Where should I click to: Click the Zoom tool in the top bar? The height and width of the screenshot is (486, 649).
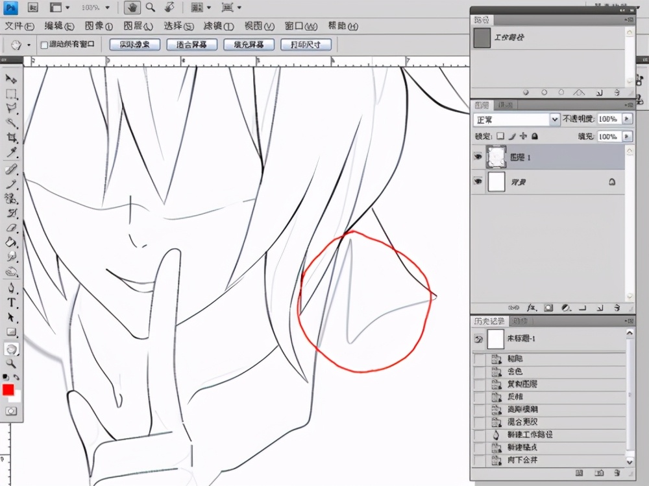(x=151, y=8)
